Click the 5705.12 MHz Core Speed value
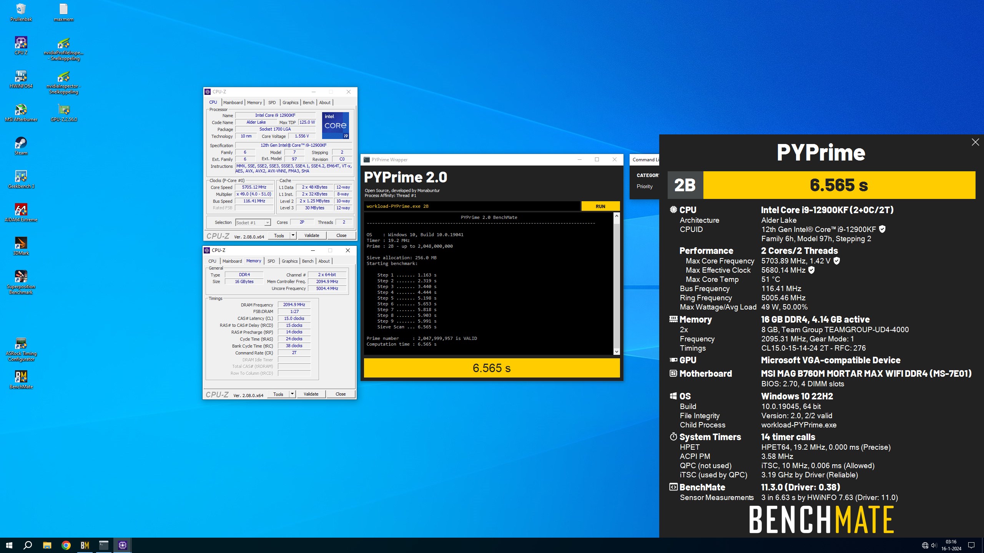Image resolution: width=984 pixels, height=553 pixels. [x=254, y=187]
